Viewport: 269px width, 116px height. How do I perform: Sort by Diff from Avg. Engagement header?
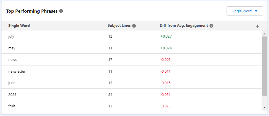coord(184,26)
